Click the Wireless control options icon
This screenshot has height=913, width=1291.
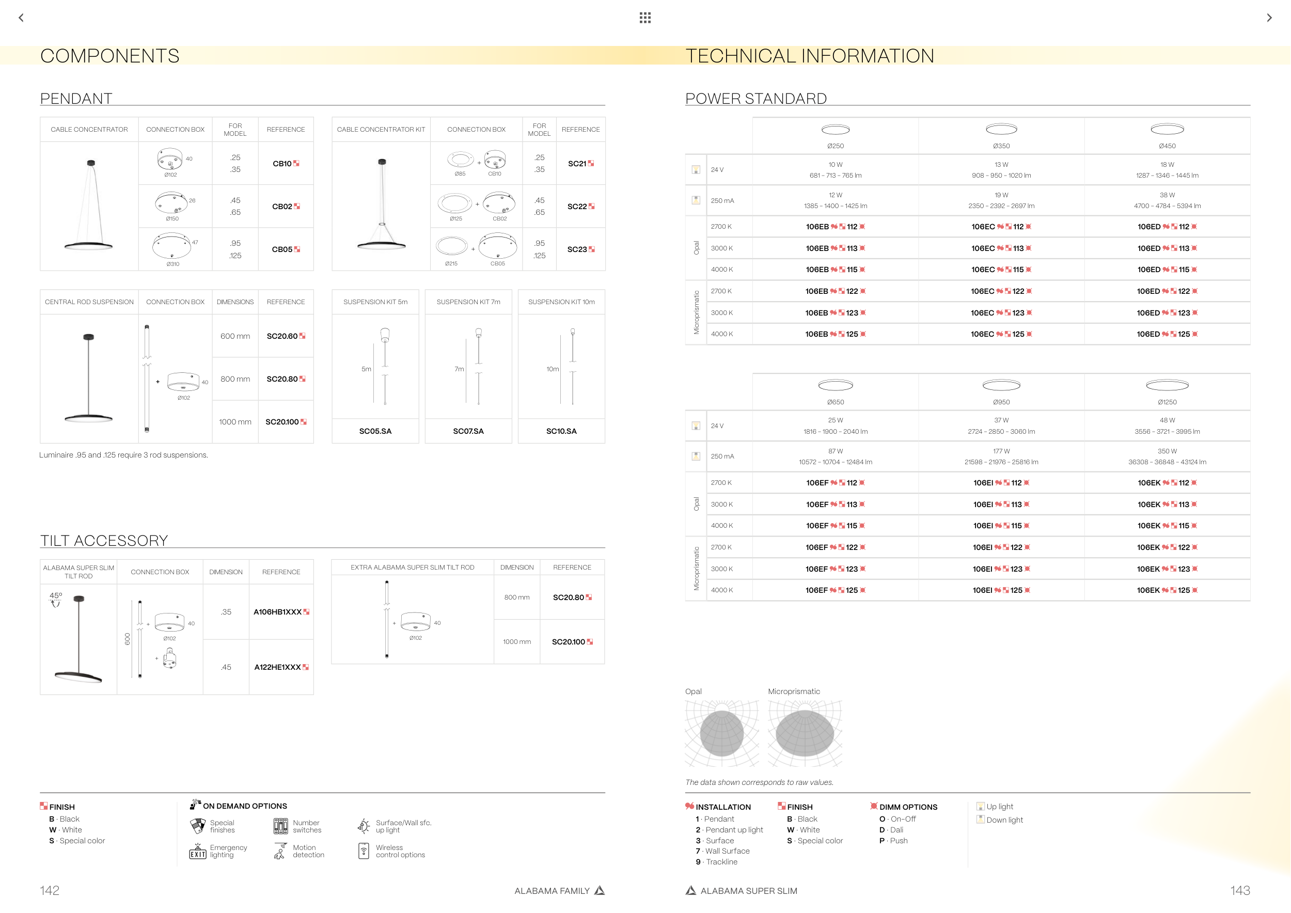coord(364,851)
